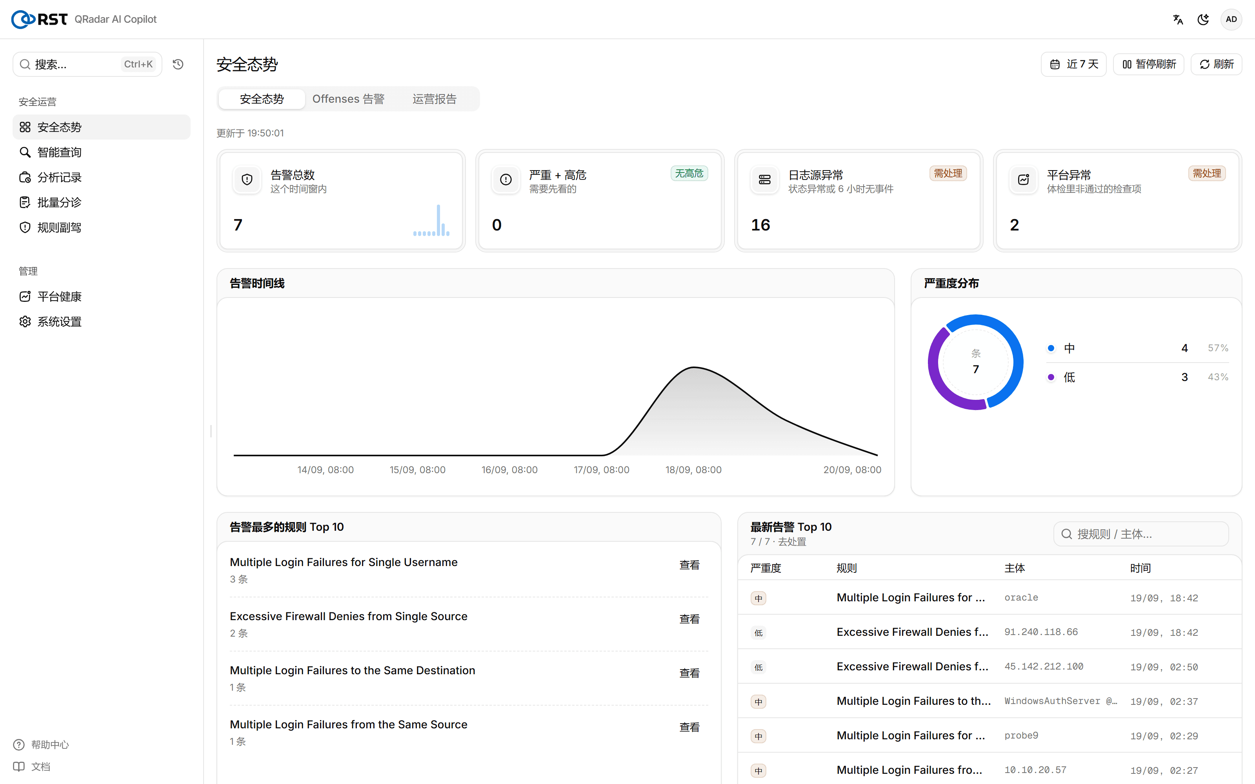
Task: Click the calendar icon in 近 7 天 button
Action: 1055,64
